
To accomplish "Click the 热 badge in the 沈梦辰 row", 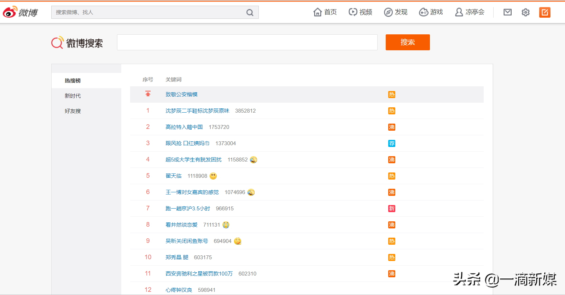I will pos(392,111).
